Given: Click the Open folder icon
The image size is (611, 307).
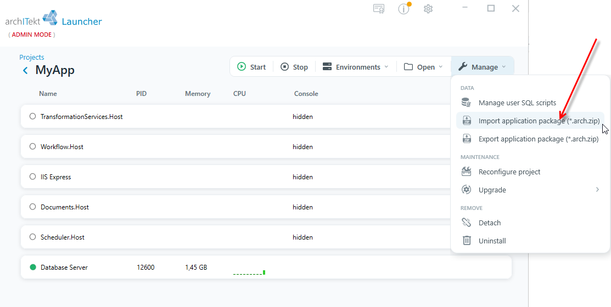Looking at the screenshot, I should pos(408,67).
